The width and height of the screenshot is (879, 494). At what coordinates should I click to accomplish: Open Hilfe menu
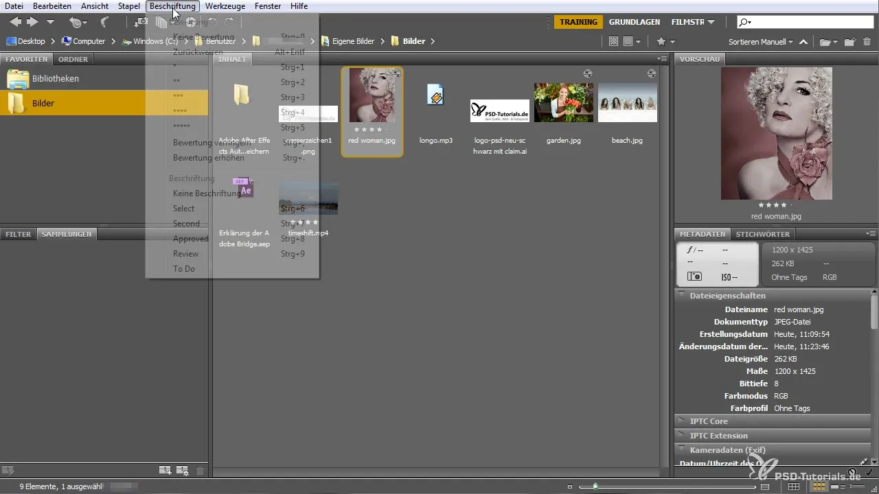click(299, 6)
